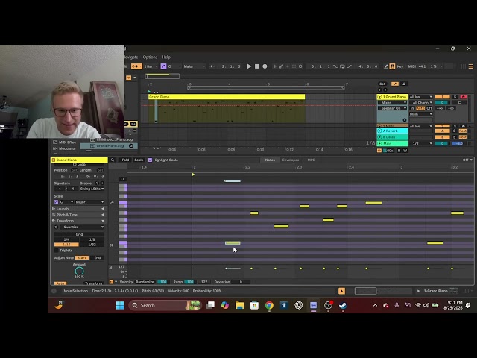
Task: Open File Explorer from the taskbar
Action: click(x=240, y=305)
